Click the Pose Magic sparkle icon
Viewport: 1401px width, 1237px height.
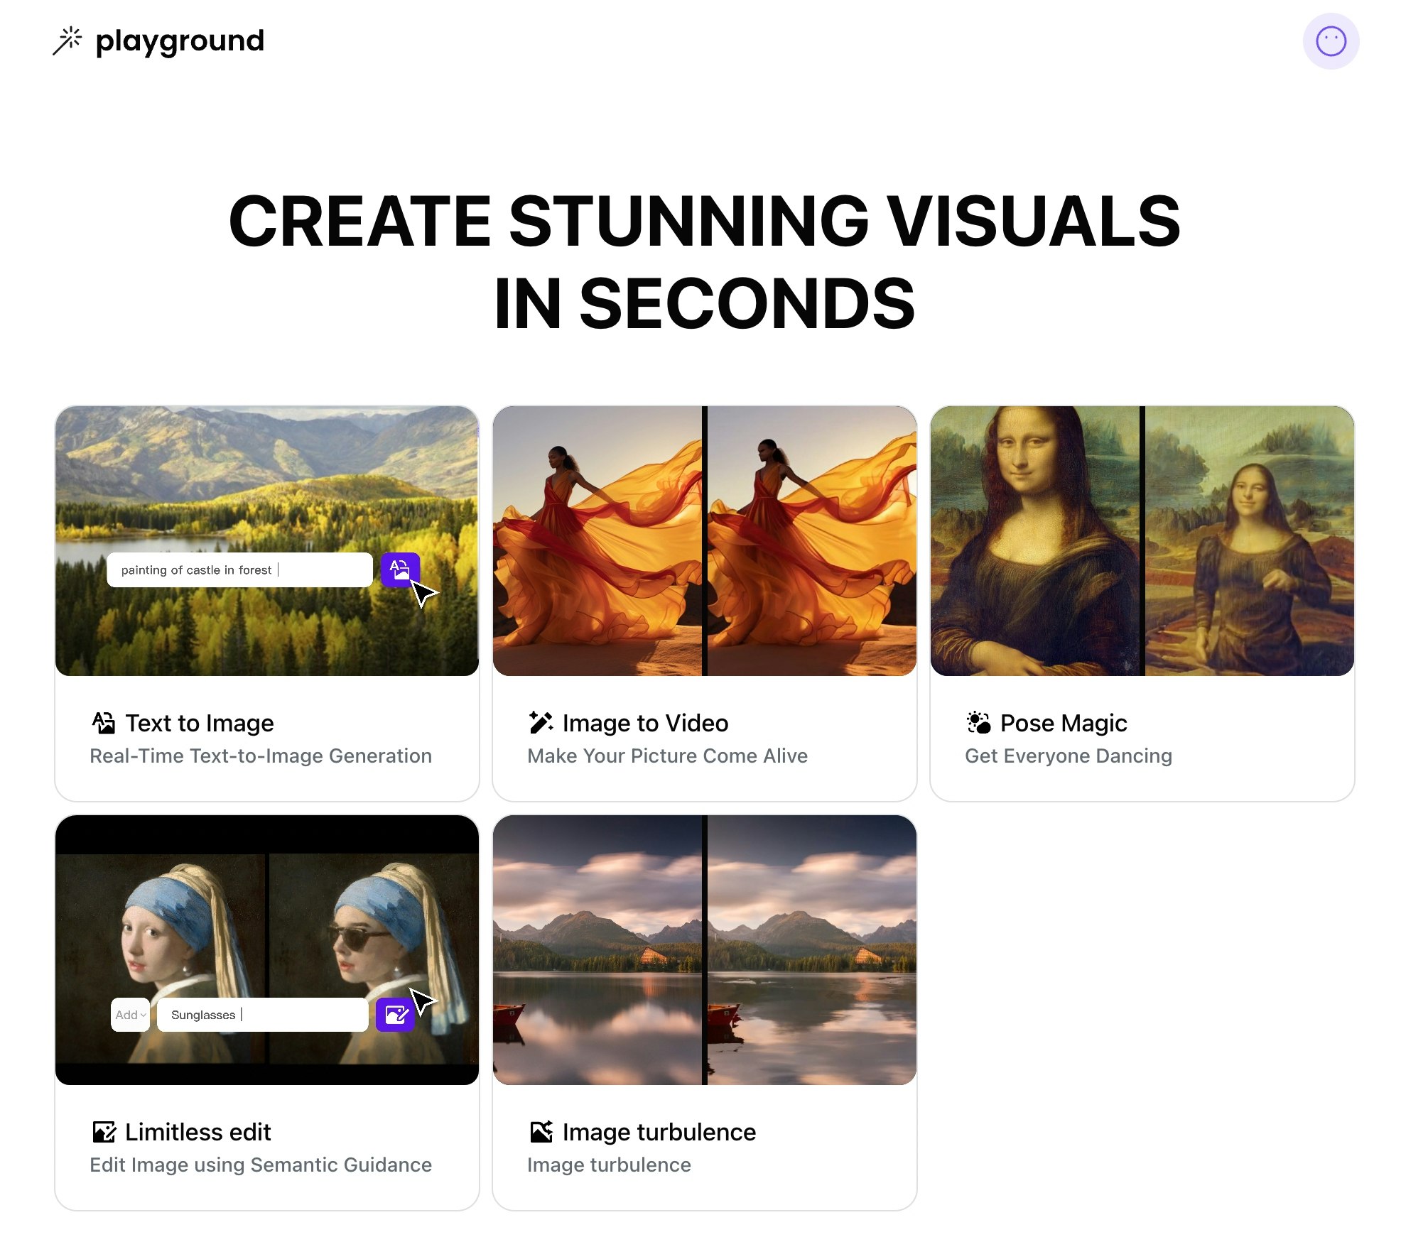pos(978,723)
